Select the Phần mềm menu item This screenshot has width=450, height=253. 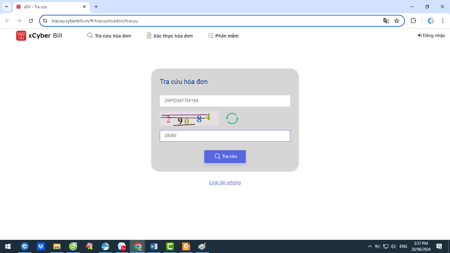click(x=223, y=36)
